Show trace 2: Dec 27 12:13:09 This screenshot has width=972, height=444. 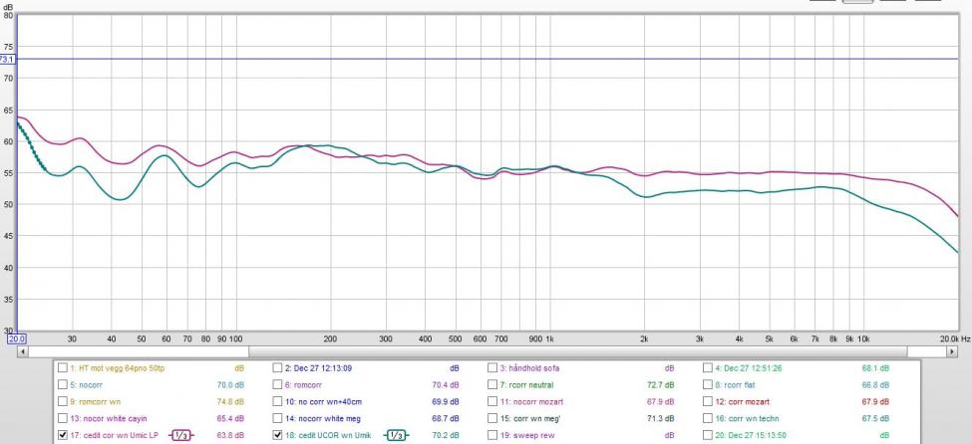click(x=278, y=367)
